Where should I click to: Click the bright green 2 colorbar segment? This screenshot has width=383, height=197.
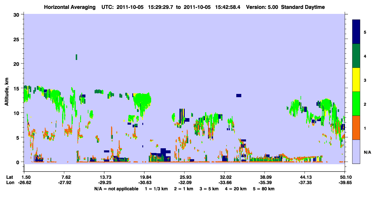coord(356,104)
